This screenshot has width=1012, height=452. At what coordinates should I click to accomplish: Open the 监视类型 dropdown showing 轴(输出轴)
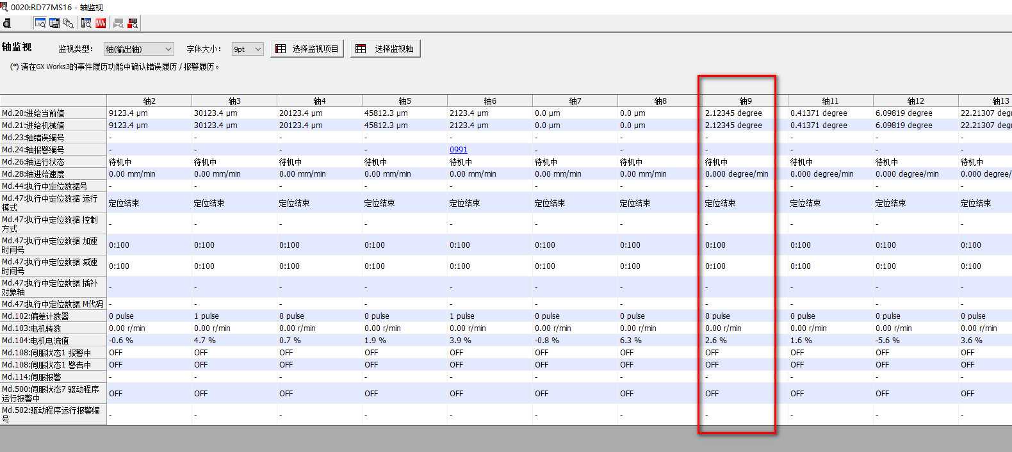[139, 49]
